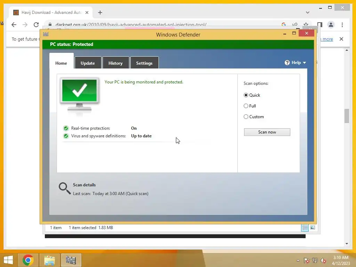This screenshot has width=356, height=267.
Task: Click the Last scan time text
Action: click(111, 194)
